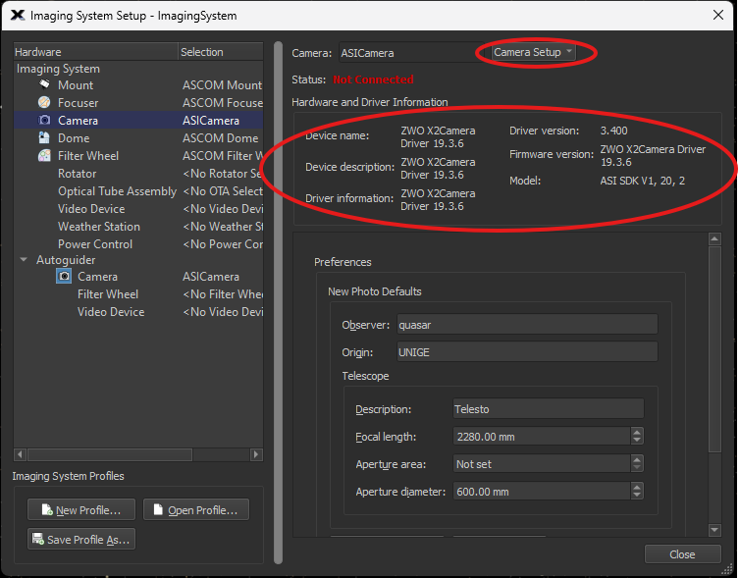Viewport: 739px width, 578px height.
Task: Select the Mount hardware icon
Action: pos(44,85)
